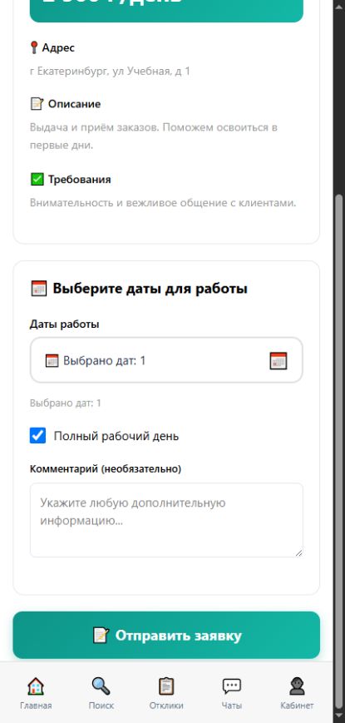The image size is (345, 723).
Task: Click the grey hint text Выбрано дат: 1
Action: coord(66,403)
